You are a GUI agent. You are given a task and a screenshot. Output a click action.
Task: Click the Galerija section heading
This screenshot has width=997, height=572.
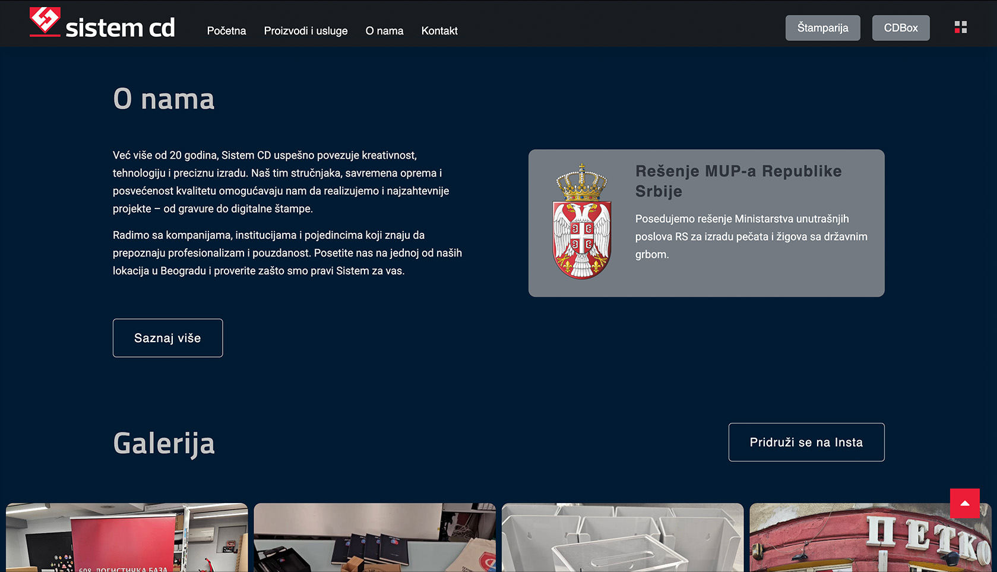(164, 444)
